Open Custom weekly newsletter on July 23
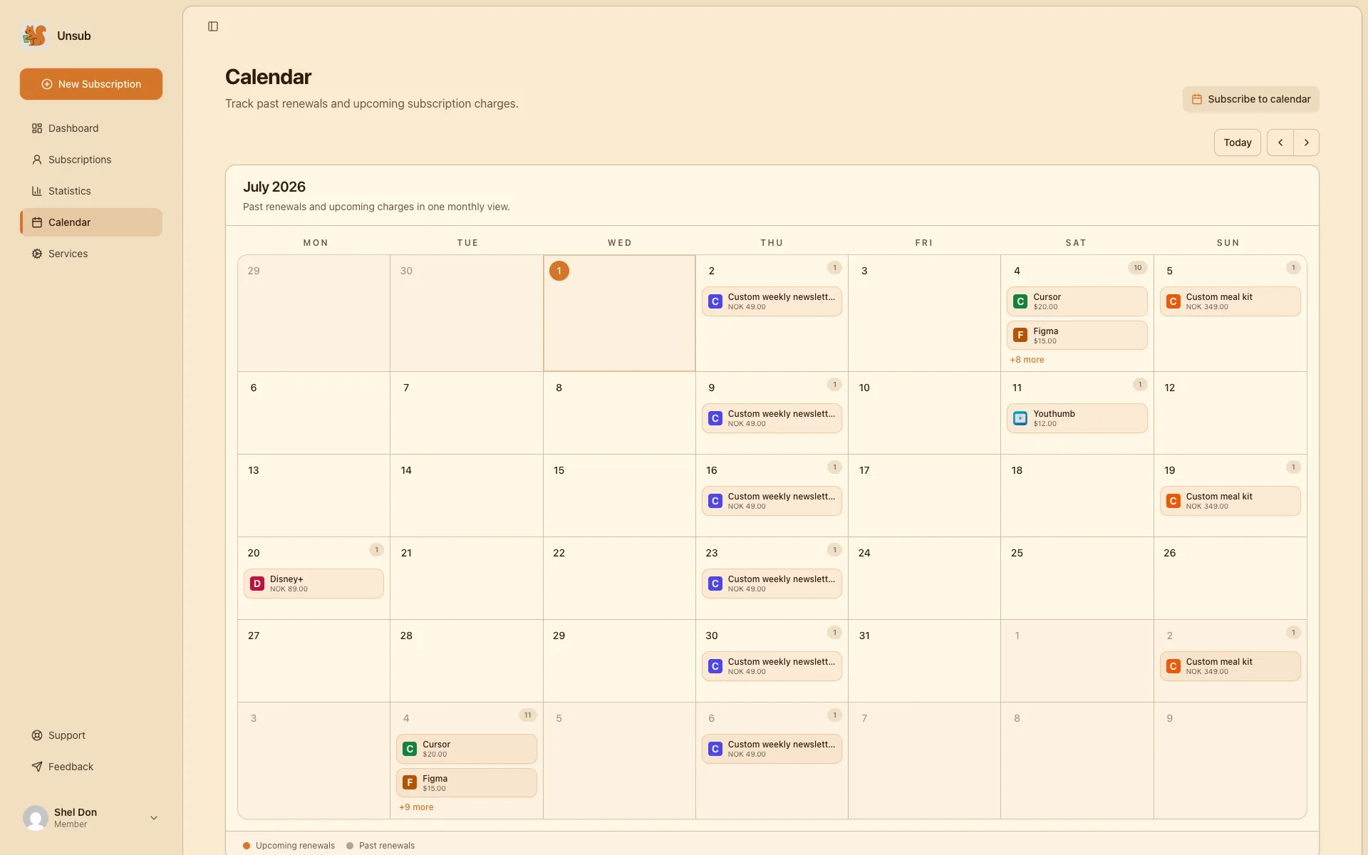 pos(772,584)
